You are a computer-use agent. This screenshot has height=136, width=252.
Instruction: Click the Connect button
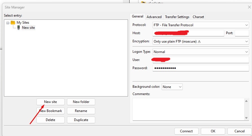[186, 131]
